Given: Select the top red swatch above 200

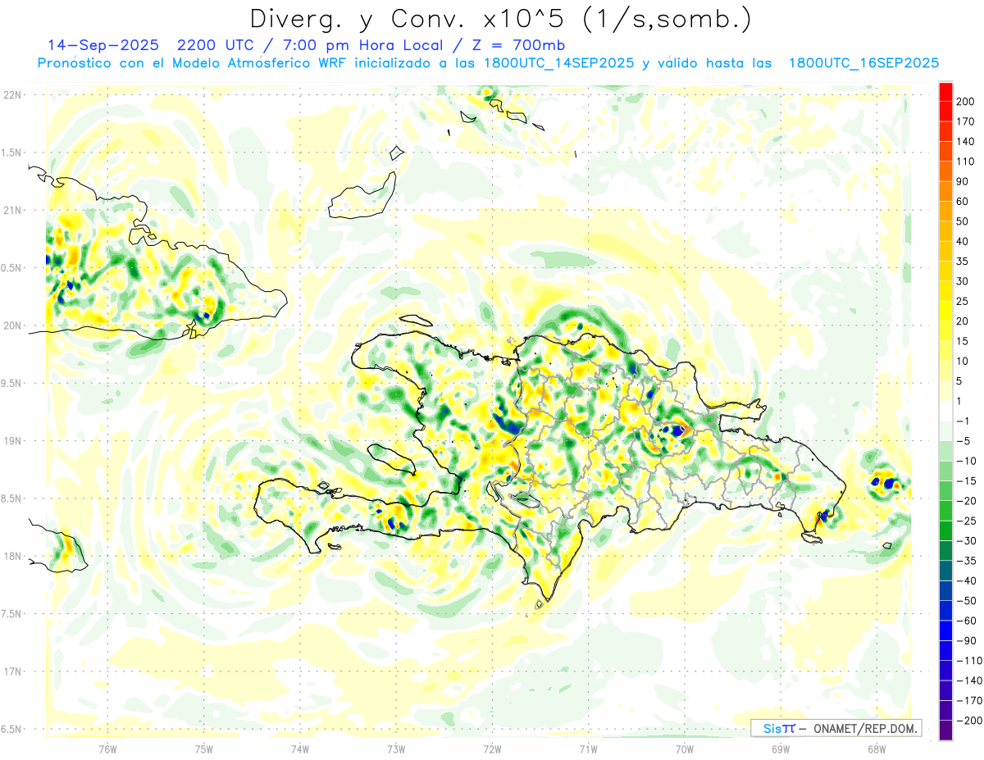Looking at the screenshot, I should point(945,91).
